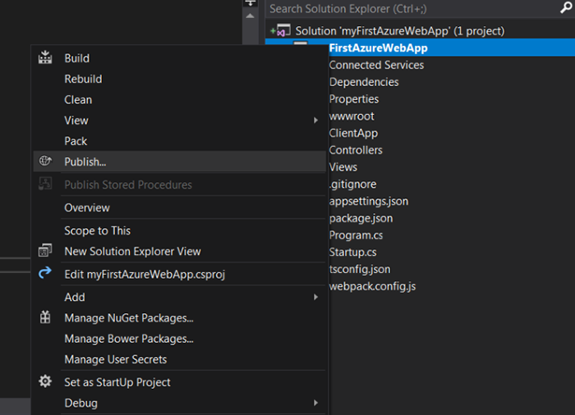Select webpack.config.js file in the tree
The image size is (575, 415).
click(372, 286)
